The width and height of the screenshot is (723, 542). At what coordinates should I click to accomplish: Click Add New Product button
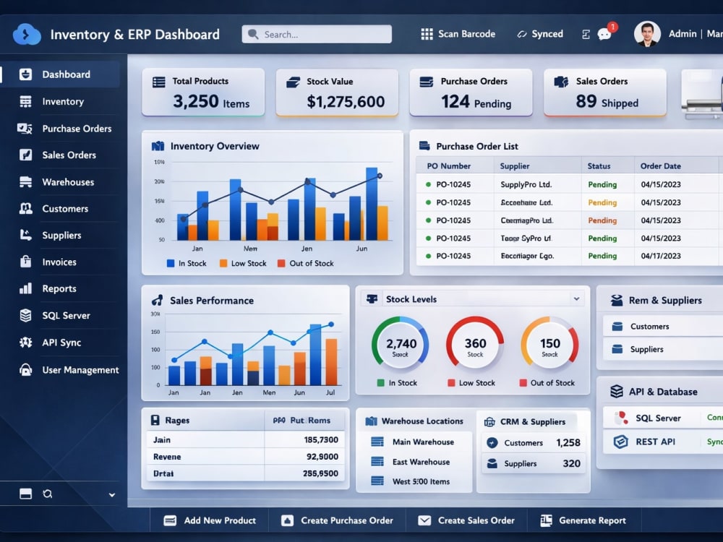[x=210, y=520]
